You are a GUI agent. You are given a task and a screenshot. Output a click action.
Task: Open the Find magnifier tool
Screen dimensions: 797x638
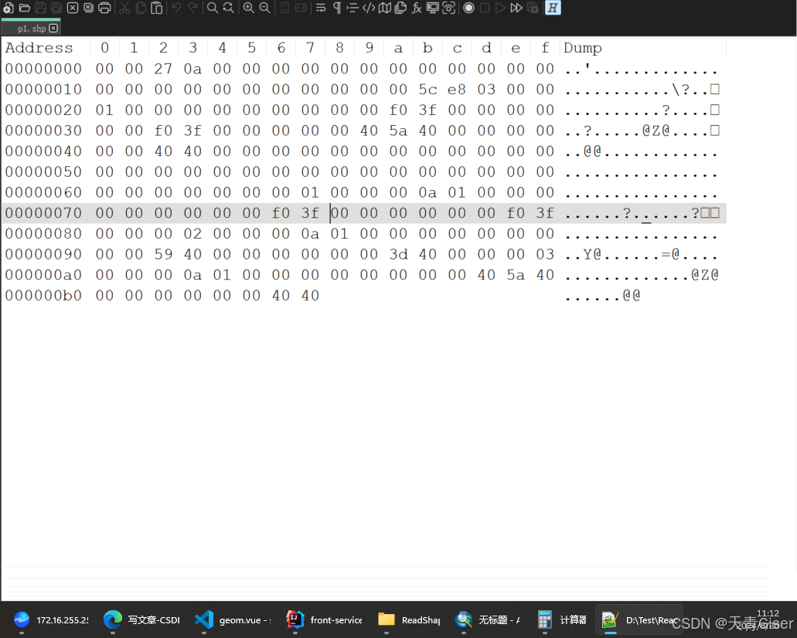[213, 8]
